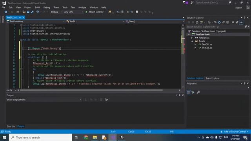Screen dimensions: 251x141
Task: Expand the References node
Action: [x=192, y=38]
